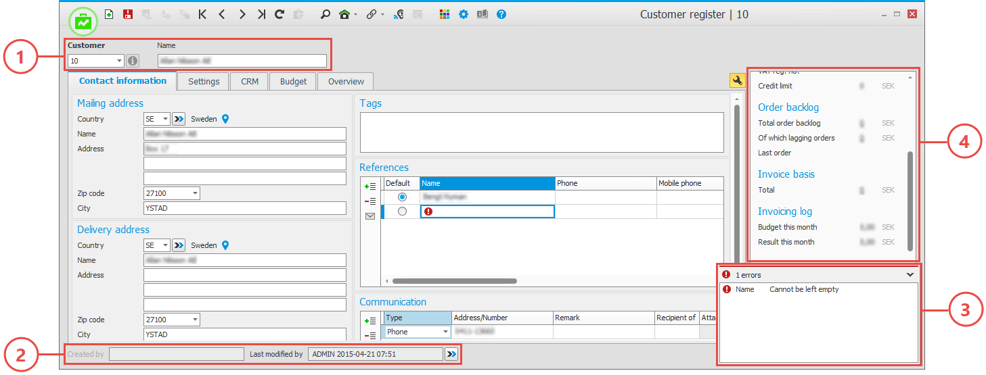The width and height of the screenshot is (986, 375).
Task: Open the CRM tab
Action: [250, 82]
